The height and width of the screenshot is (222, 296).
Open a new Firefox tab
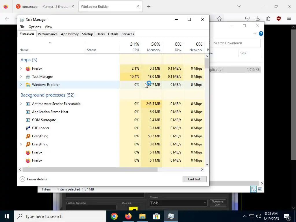(x=149, y=7)
